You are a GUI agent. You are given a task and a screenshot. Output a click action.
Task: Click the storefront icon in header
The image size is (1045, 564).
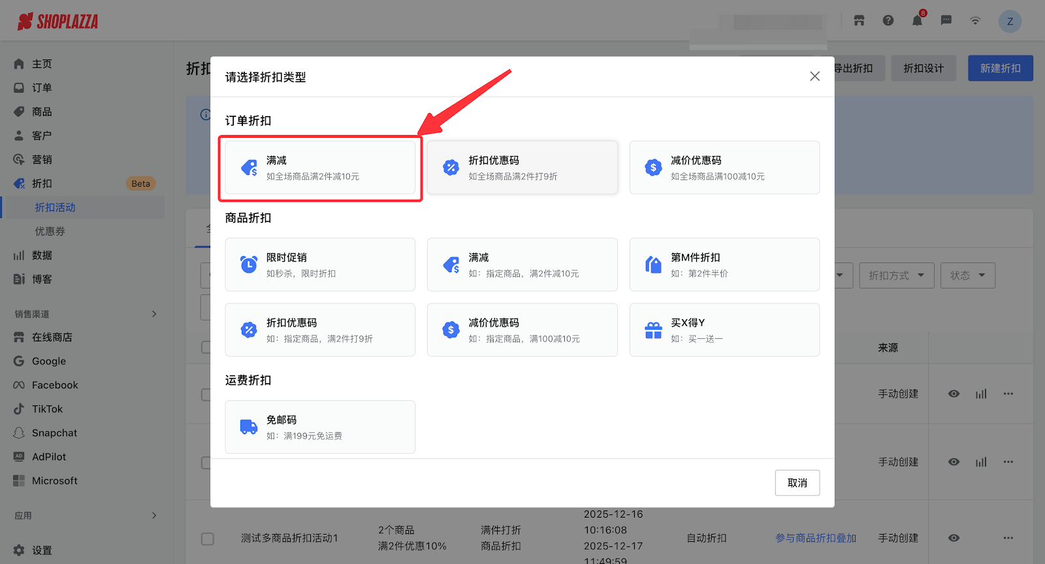click(x=859, y=21)
